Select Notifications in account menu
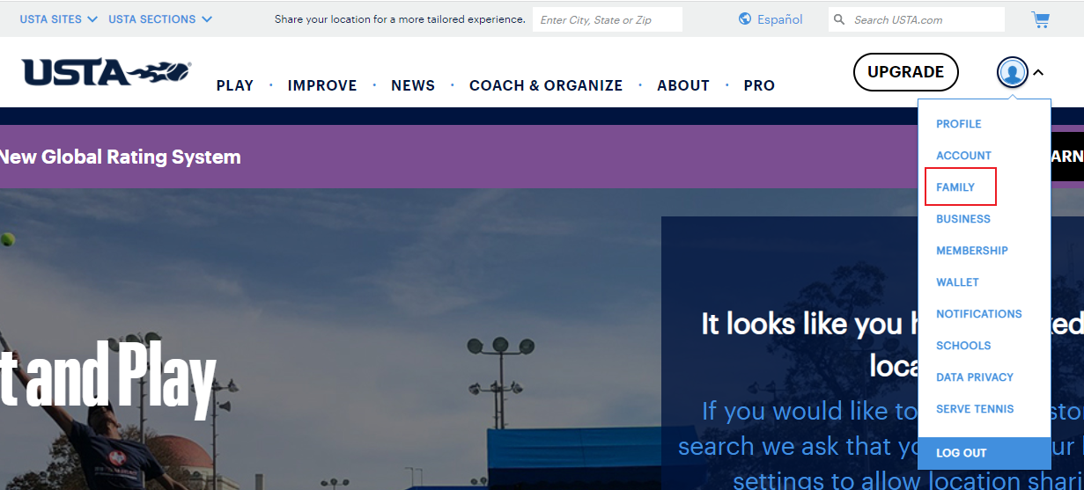Image resolution: width=1084 pixels, height=490 pixels. tap(979, 314)
